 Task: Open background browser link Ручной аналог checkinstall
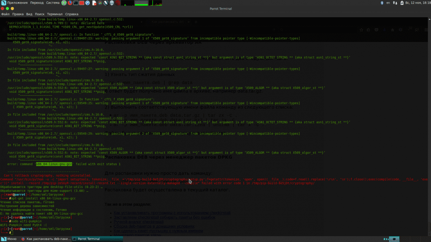(139, 222)
